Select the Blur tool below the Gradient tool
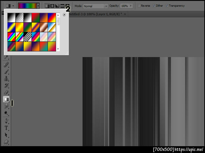Screen dimensions: 205x153 [x=6, y=106]
